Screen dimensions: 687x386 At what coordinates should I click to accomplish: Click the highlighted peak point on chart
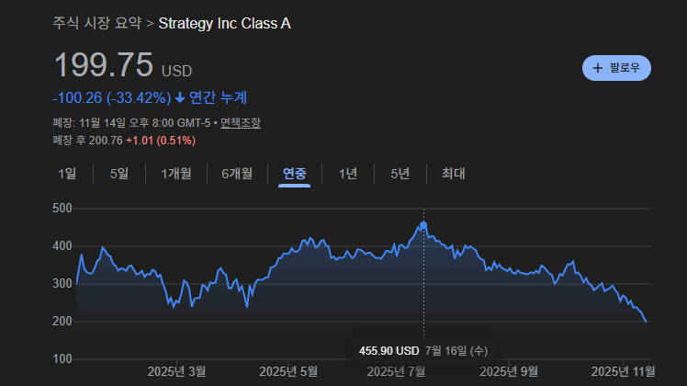[x=423, y=224]
